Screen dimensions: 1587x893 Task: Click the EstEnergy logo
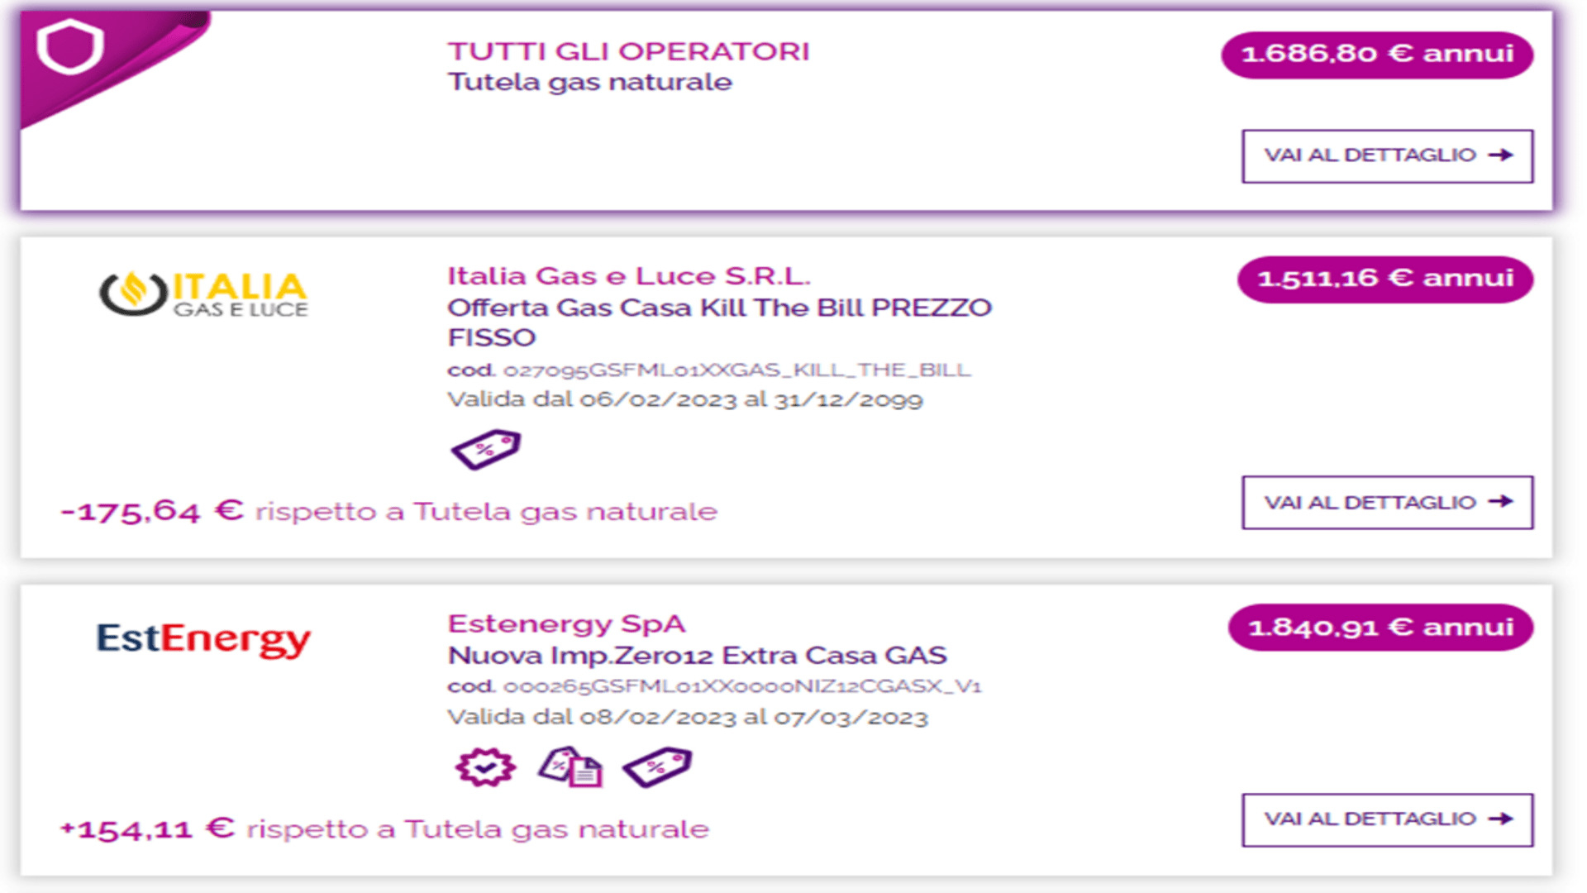203,639
